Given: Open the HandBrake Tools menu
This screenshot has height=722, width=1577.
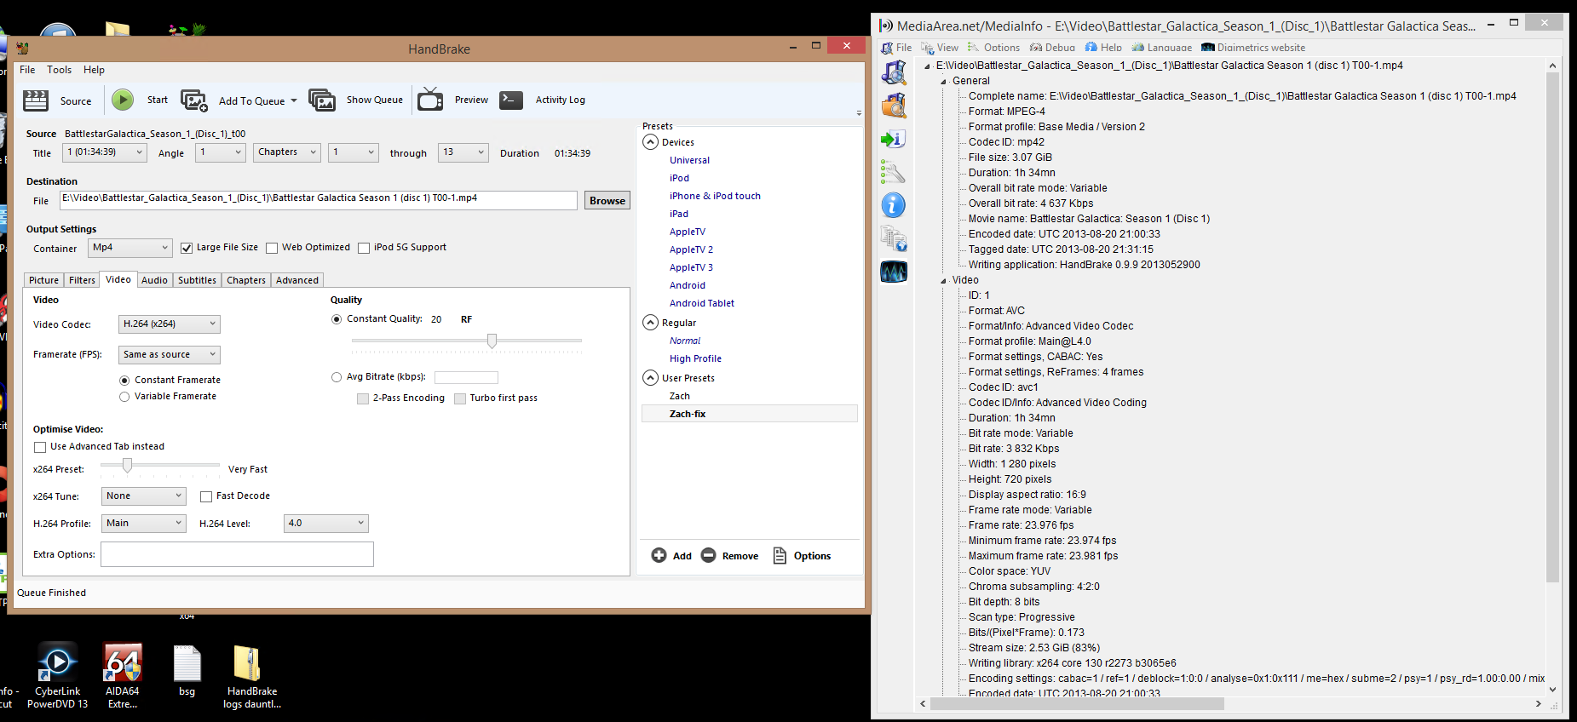Looking at the screenshot, I should coord(59,70).
